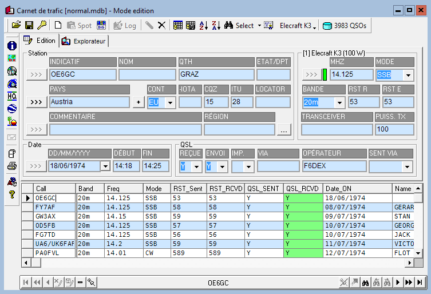Image resolution: width=431 pixels, height=294 pixels.
Task: Click the MHZ field showing 14.125
Action: point(351,74)
